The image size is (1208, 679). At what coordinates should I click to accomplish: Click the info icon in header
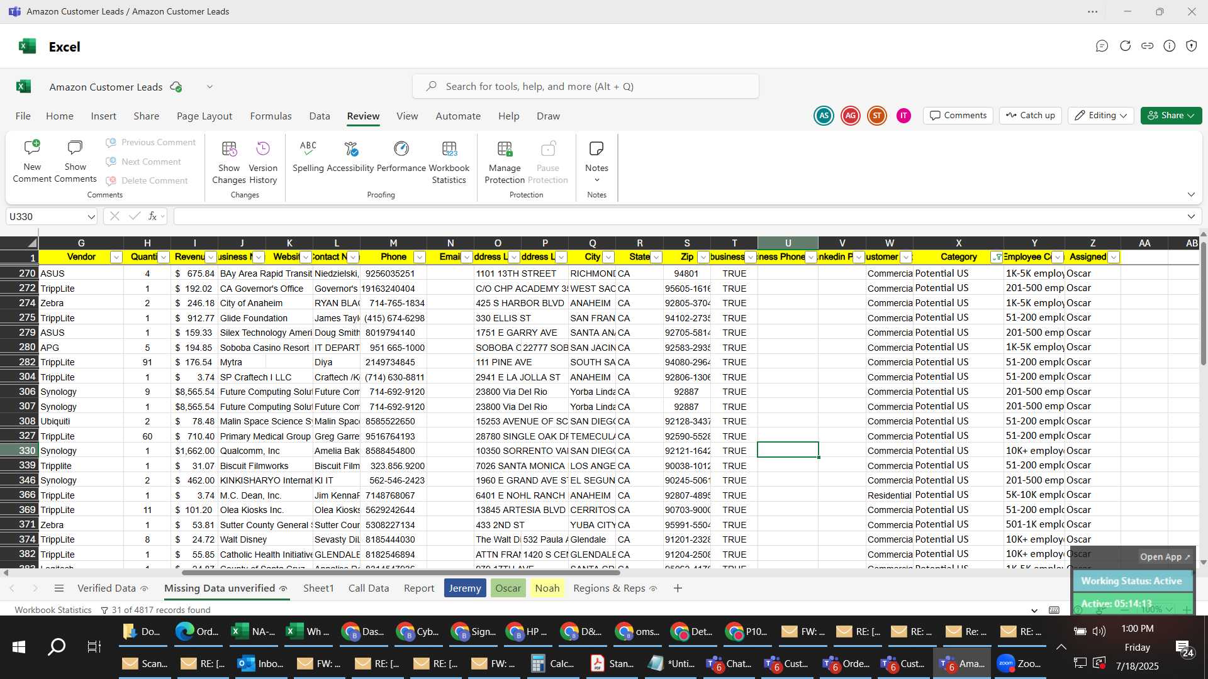[1170, 46]
